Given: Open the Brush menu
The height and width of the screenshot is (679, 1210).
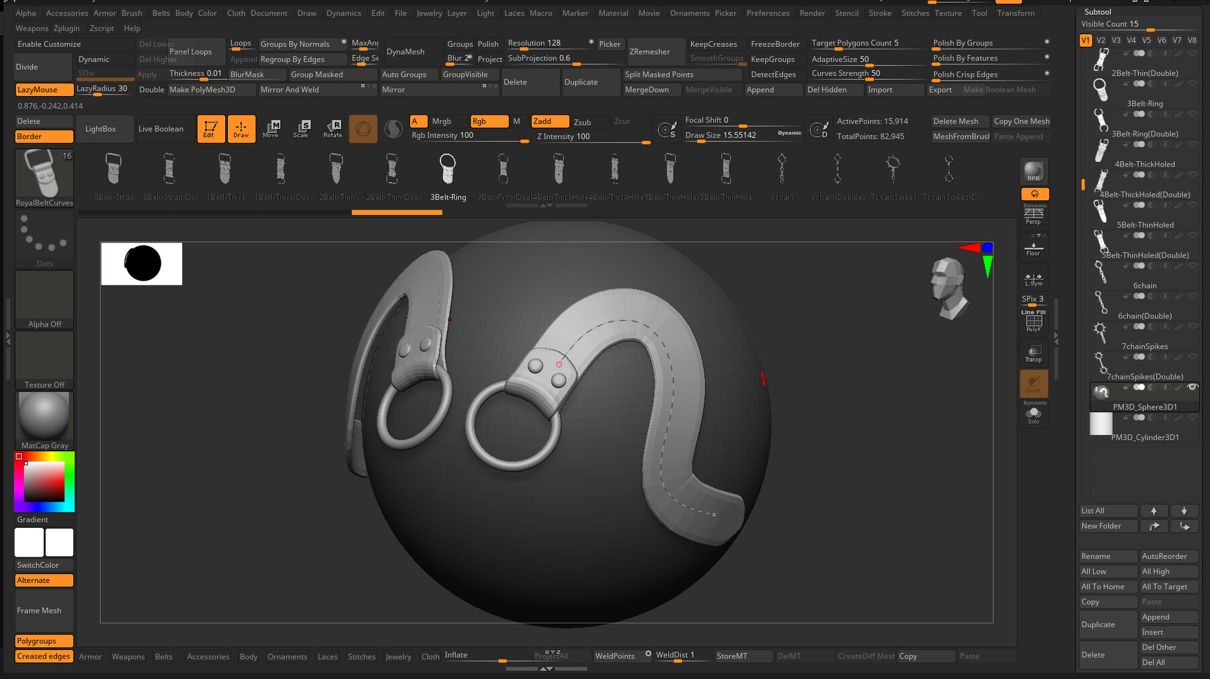Looking at the screenshot, I should (132, 13).
